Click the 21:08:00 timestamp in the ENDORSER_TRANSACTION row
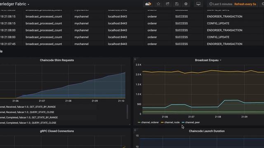The image size is (264, 148). pos(8,30)
